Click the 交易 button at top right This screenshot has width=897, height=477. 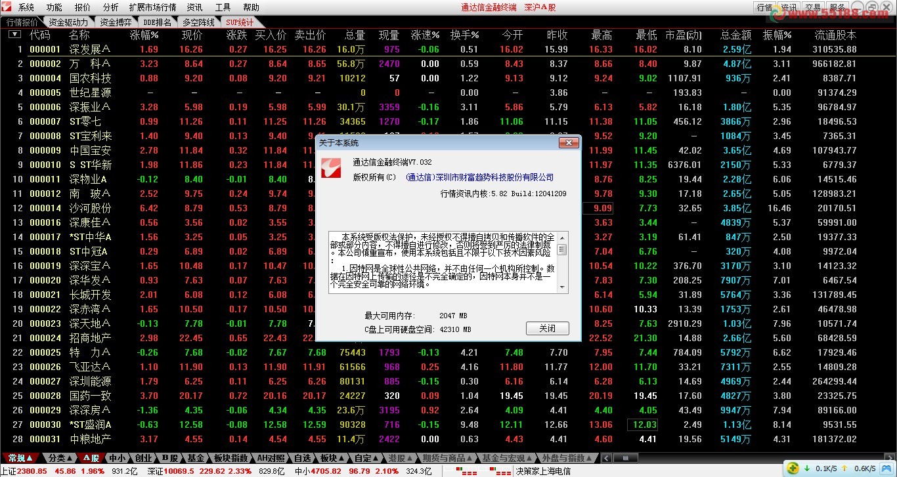point(813,7)
